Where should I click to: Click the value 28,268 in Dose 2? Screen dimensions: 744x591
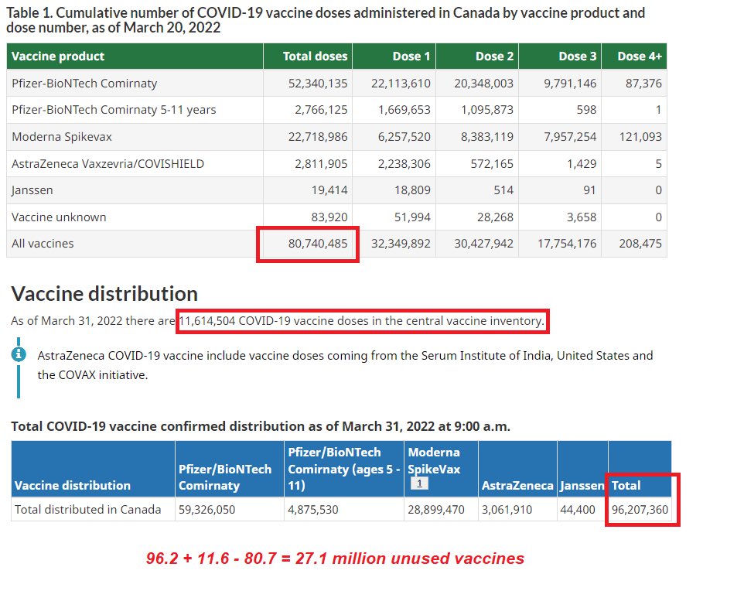click(496, 217)
